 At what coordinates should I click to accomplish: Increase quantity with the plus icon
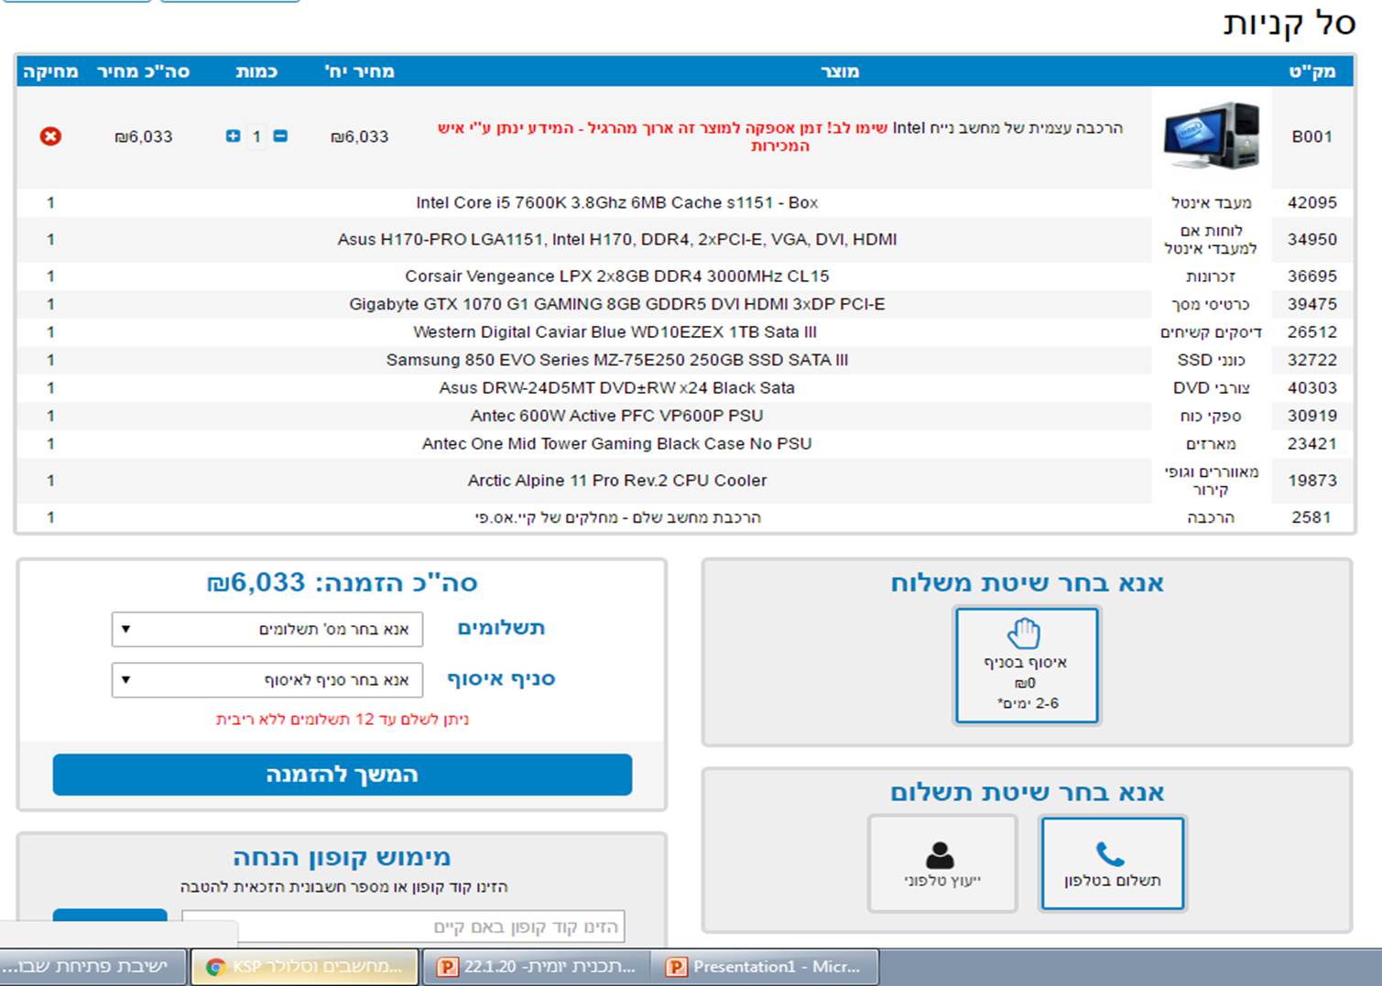233,136
